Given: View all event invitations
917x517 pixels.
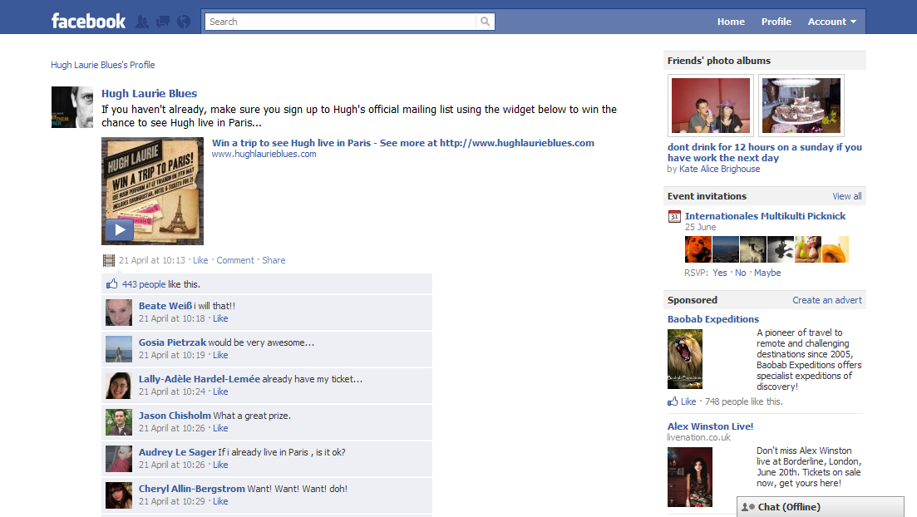Looking at the screenshot, I should pos(847,196).
